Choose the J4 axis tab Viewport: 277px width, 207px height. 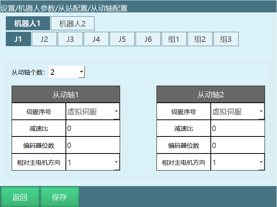(96, 39)
